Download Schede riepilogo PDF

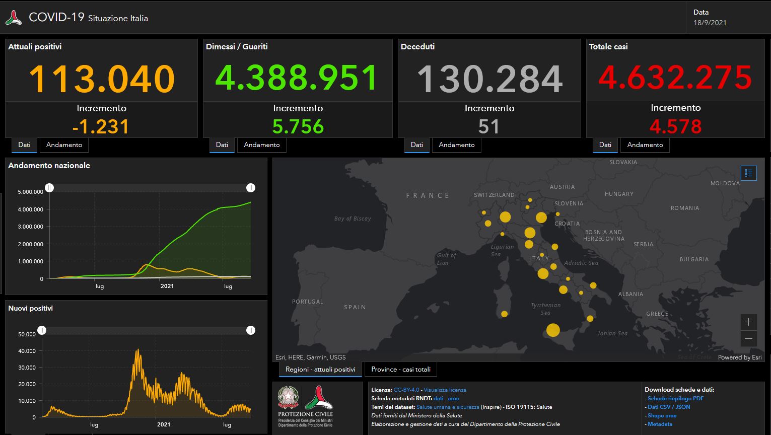(x=675, y=398)
